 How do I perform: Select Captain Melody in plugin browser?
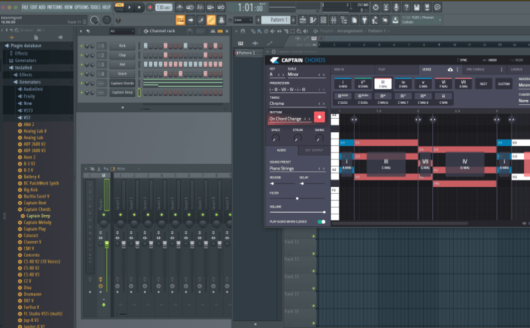pyautogui.click(x=37, y=222)
